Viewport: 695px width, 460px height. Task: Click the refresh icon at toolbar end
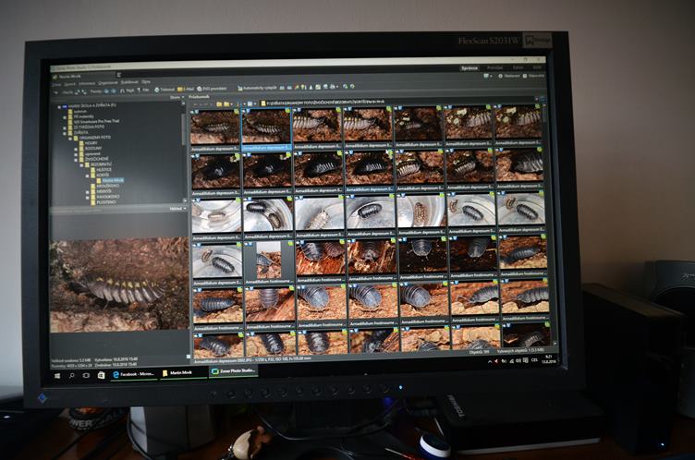click(352, 86)
